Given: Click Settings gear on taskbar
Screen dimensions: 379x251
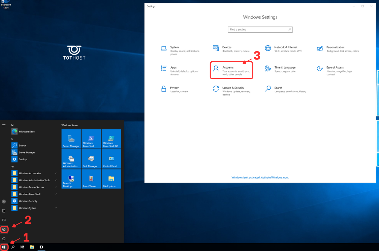Looking at the screenshot, I should pyautogui.click(x=41, y=247).
